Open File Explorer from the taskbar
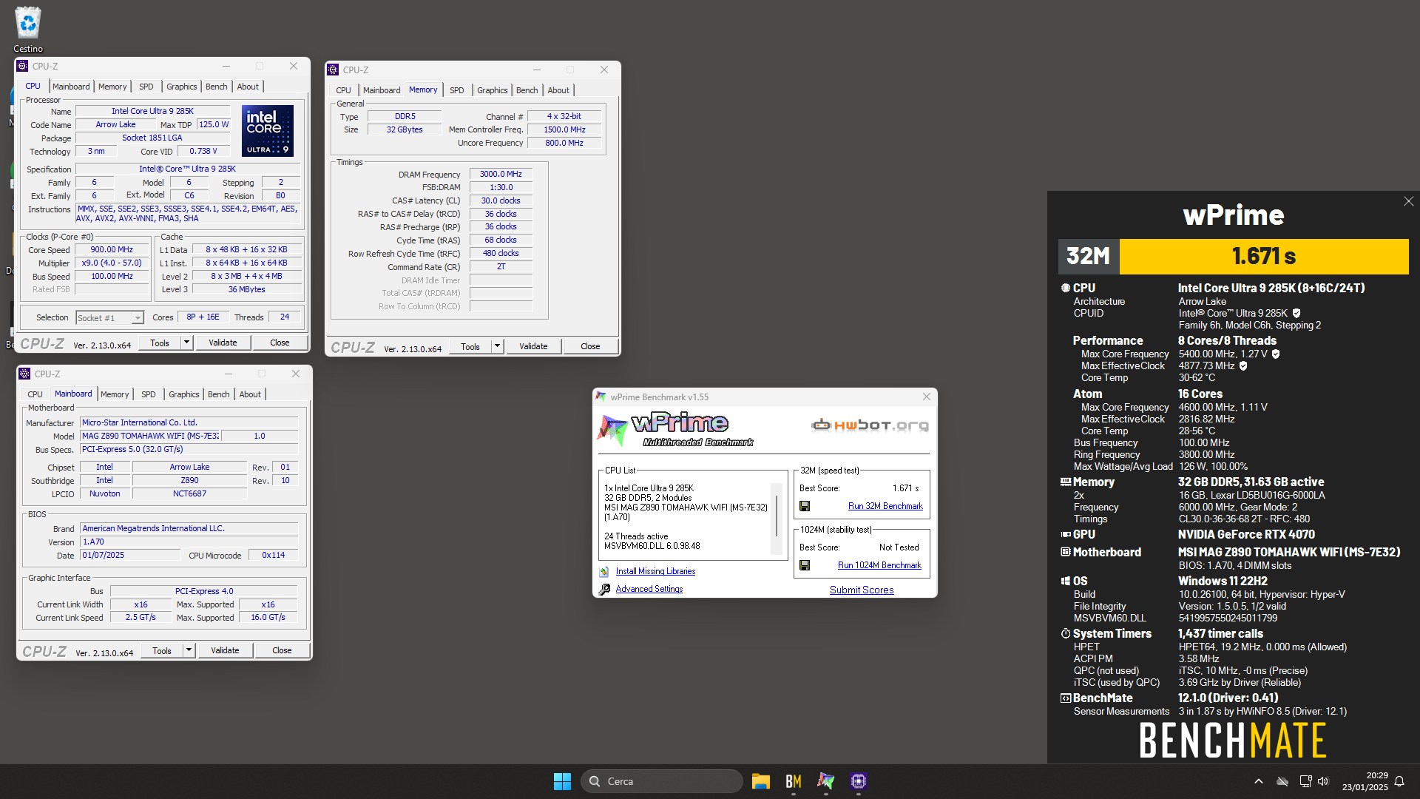This screenshot has height=799, width=1420. [x=760, y=781]
